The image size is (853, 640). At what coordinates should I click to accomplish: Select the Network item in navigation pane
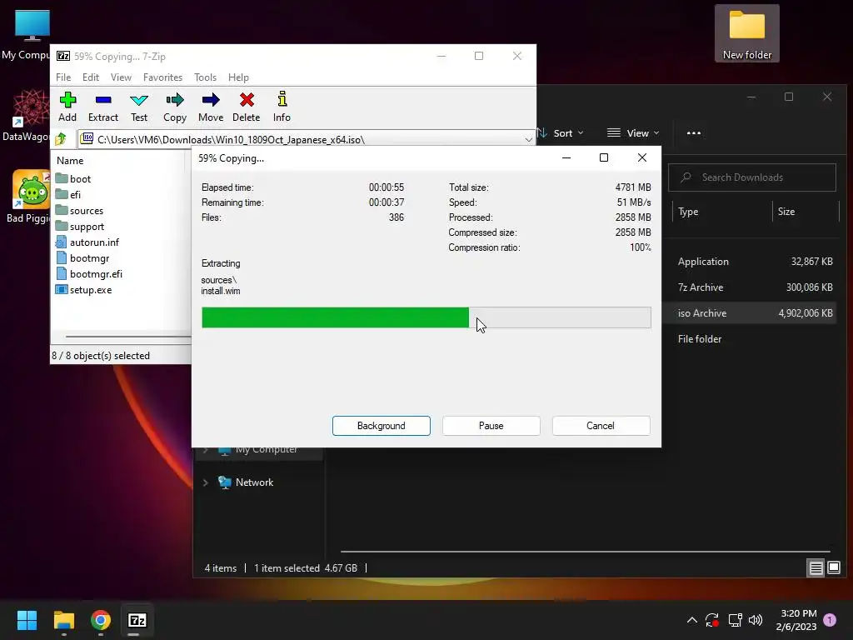[254, 482]
